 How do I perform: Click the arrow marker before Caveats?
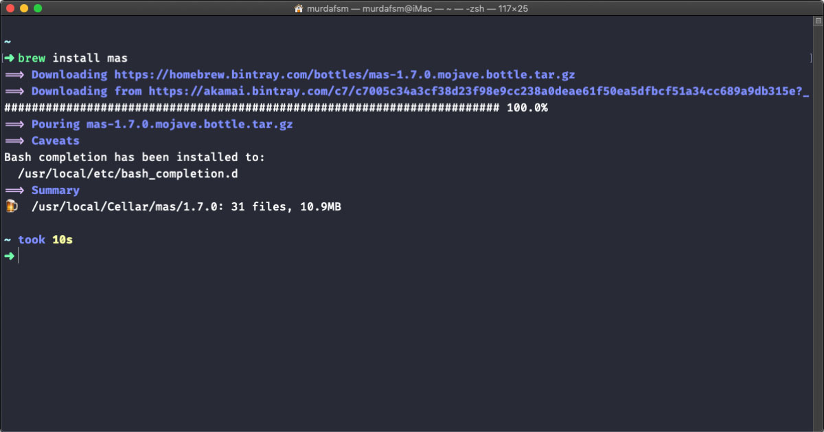[x=14, y=141]
